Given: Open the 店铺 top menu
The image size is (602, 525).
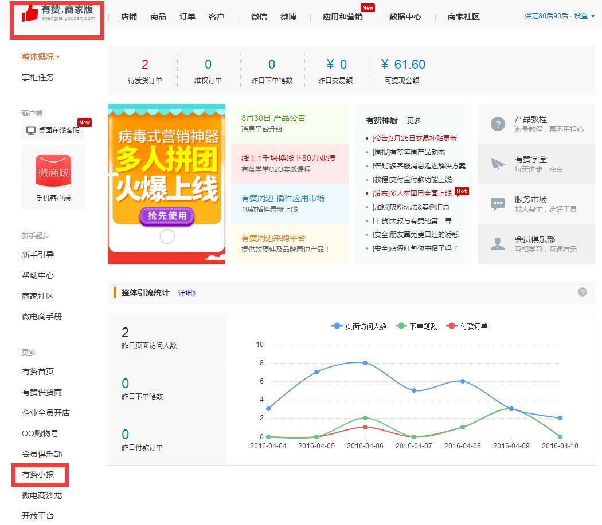Looking at the screenshot, I should (x=129, y=17).
